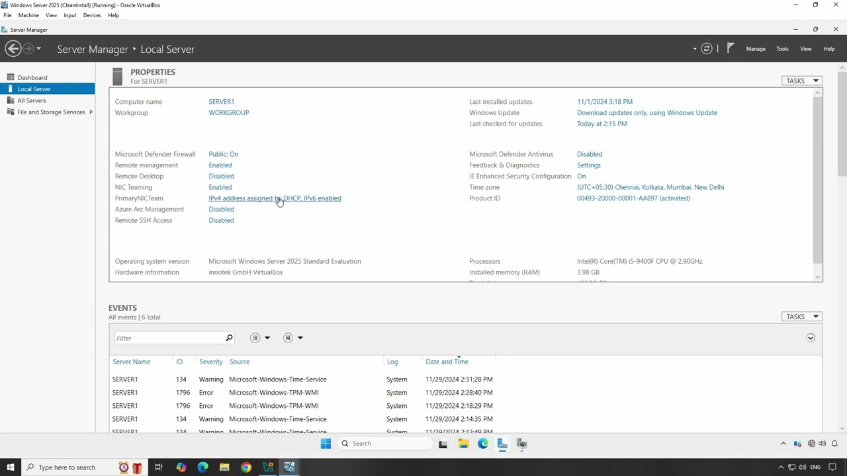Image resolution: width=847 pixels, height=476 pixels.
Task: Click the NIC Teaming Enabled link
Action: click(220, 188)
